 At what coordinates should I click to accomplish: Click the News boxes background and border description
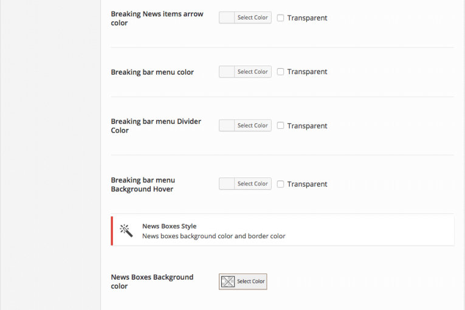click(214, 236)
